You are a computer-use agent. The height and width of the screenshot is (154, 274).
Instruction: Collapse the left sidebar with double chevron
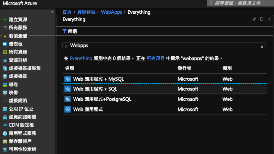53,12
